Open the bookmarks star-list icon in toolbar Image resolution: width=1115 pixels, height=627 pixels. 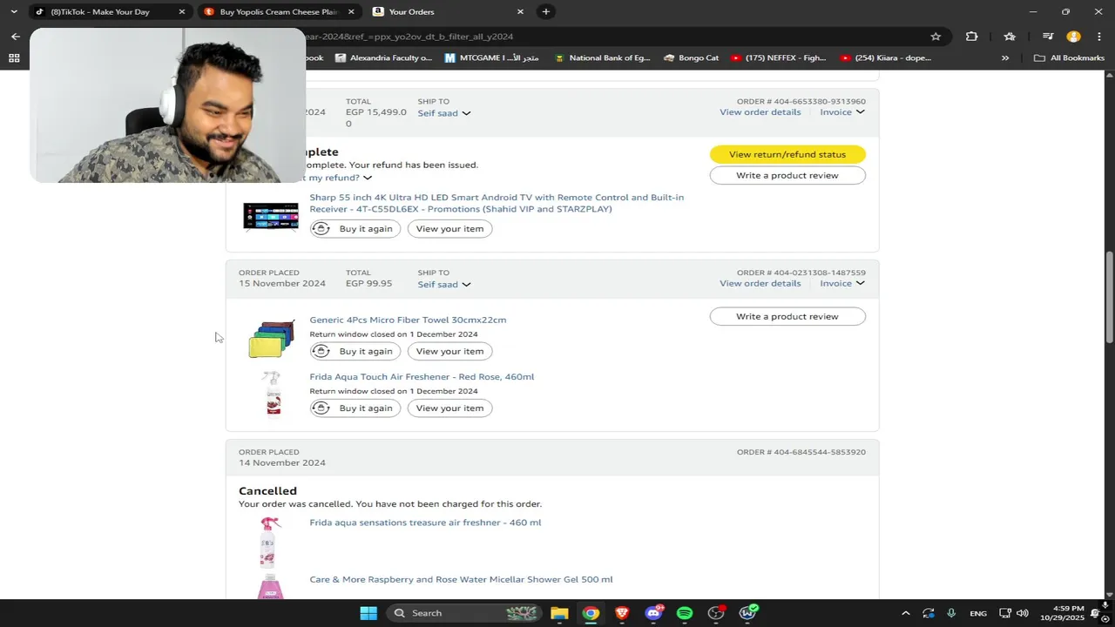(x=1010, y=37)
